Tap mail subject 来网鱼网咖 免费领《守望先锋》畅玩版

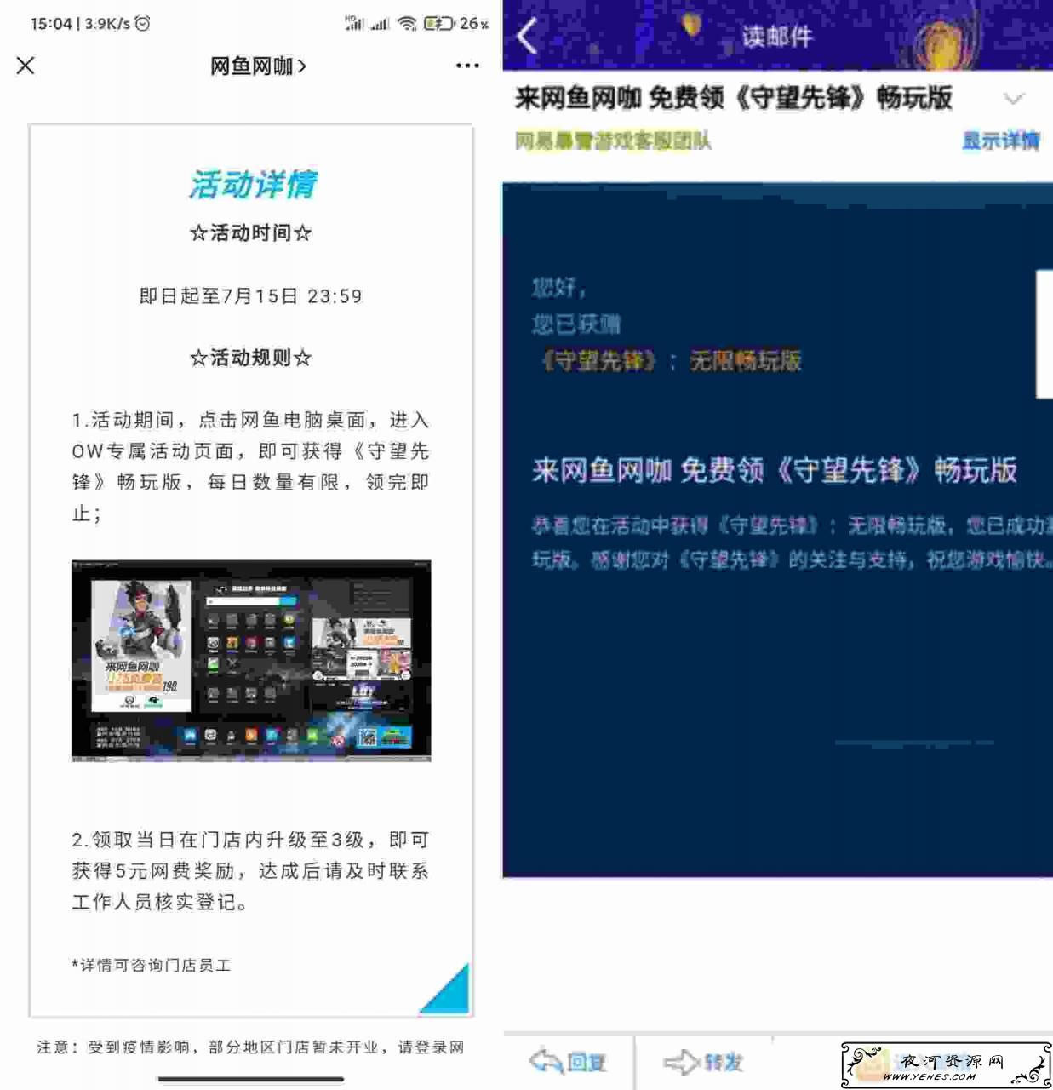734,98
